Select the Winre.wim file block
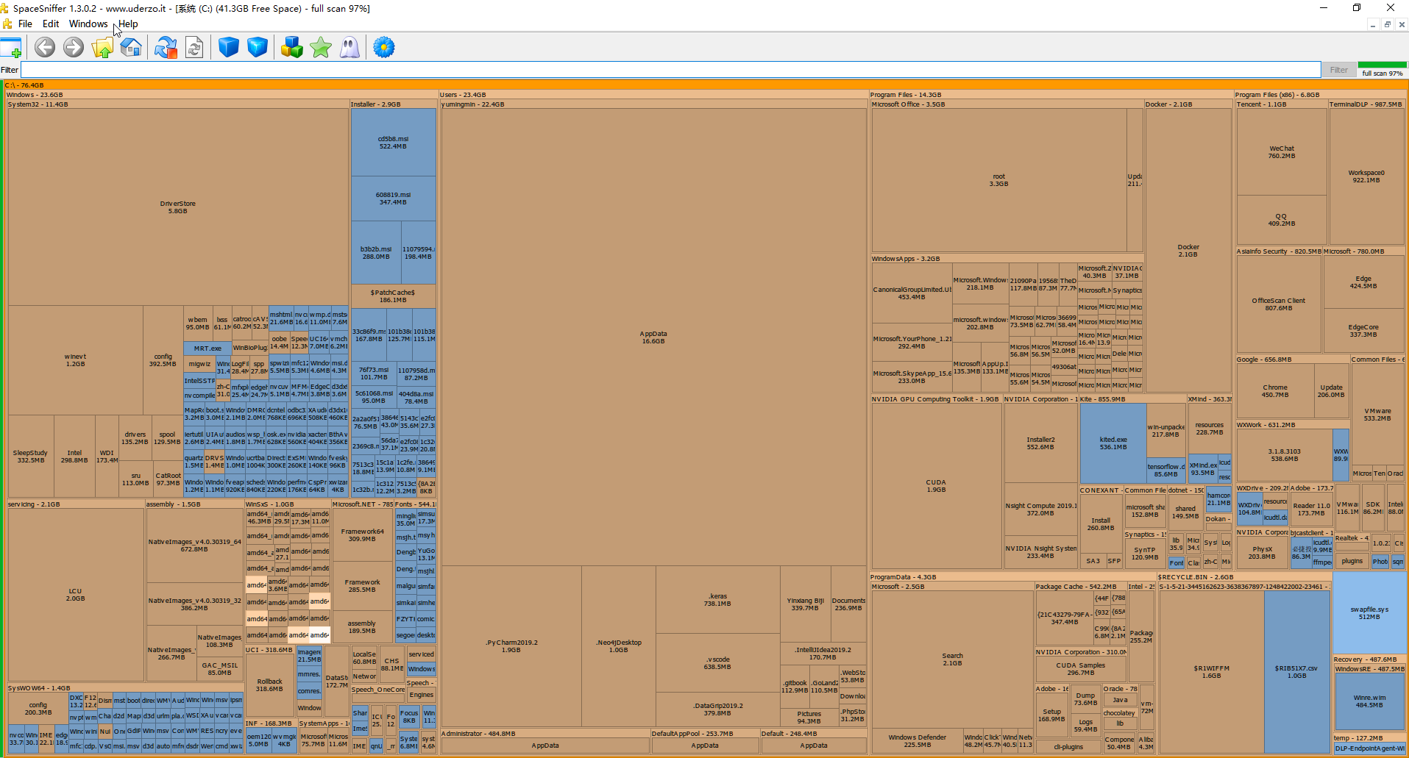This screenshot has width=1409, height=758. tap(1369, 701)
